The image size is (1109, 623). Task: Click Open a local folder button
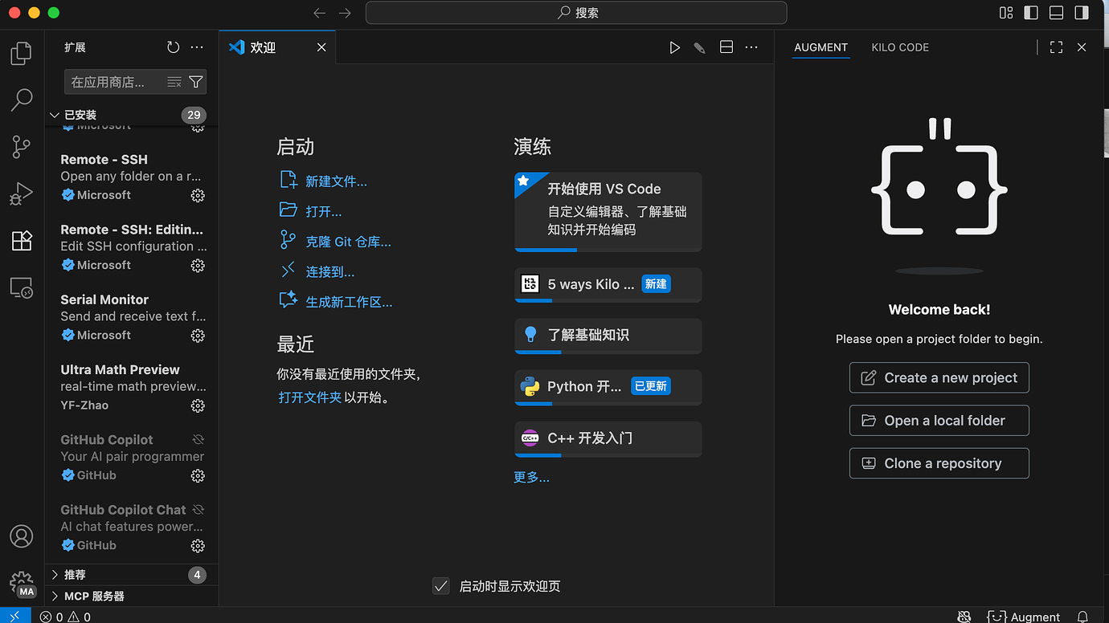[x=939, y=421]
